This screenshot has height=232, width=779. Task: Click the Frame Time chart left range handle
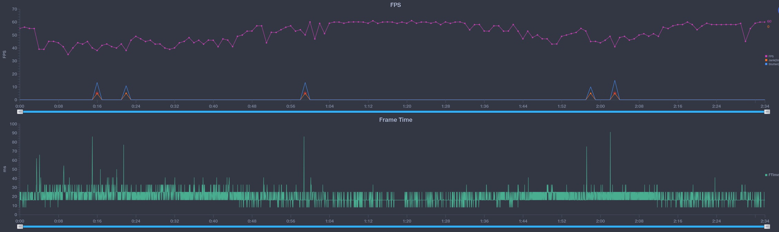(20, 227)
